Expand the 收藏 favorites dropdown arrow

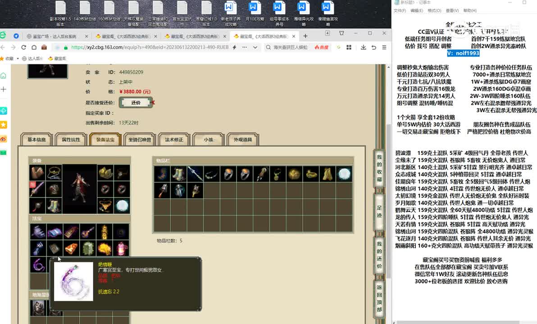18,58
